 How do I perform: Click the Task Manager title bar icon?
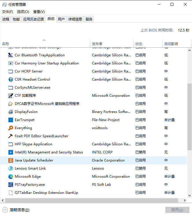4,5
